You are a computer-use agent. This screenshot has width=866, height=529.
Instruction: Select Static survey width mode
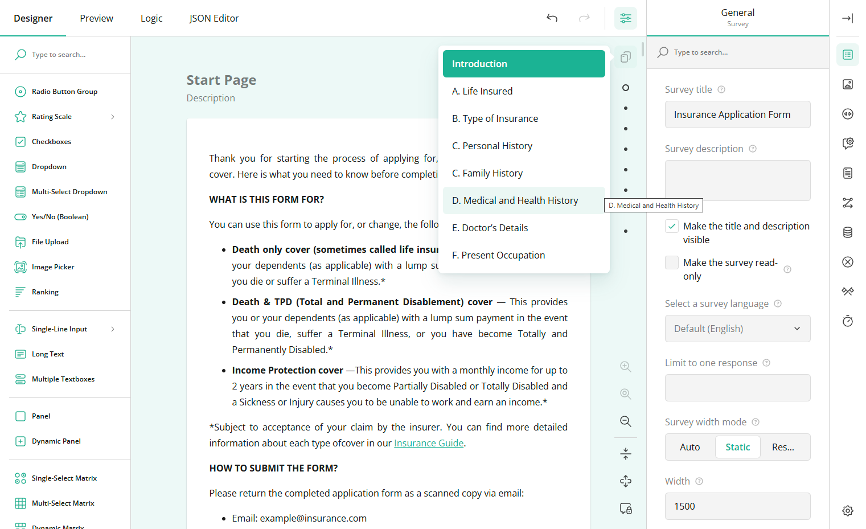tap(738, 447)
